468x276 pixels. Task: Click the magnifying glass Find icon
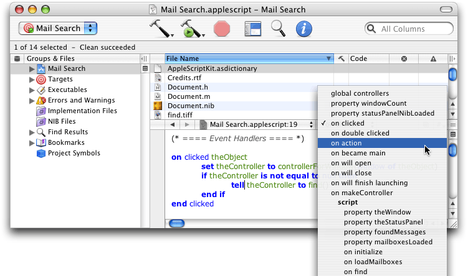(278, 29)
